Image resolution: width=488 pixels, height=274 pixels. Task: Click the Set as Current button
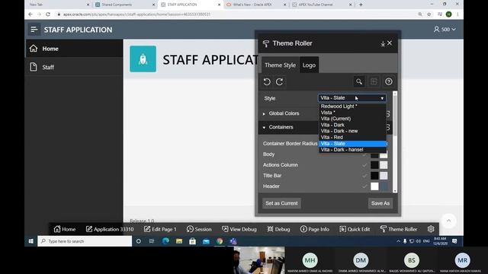click(281, 203)
